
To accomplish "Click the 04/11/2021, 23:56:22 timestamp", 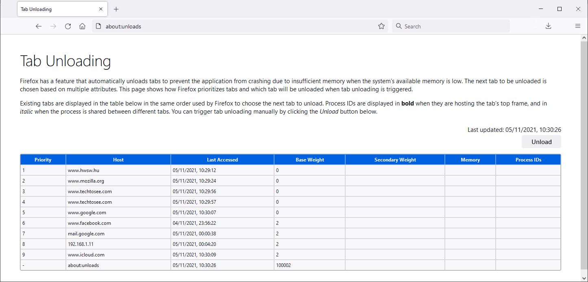I will [194, 223].
